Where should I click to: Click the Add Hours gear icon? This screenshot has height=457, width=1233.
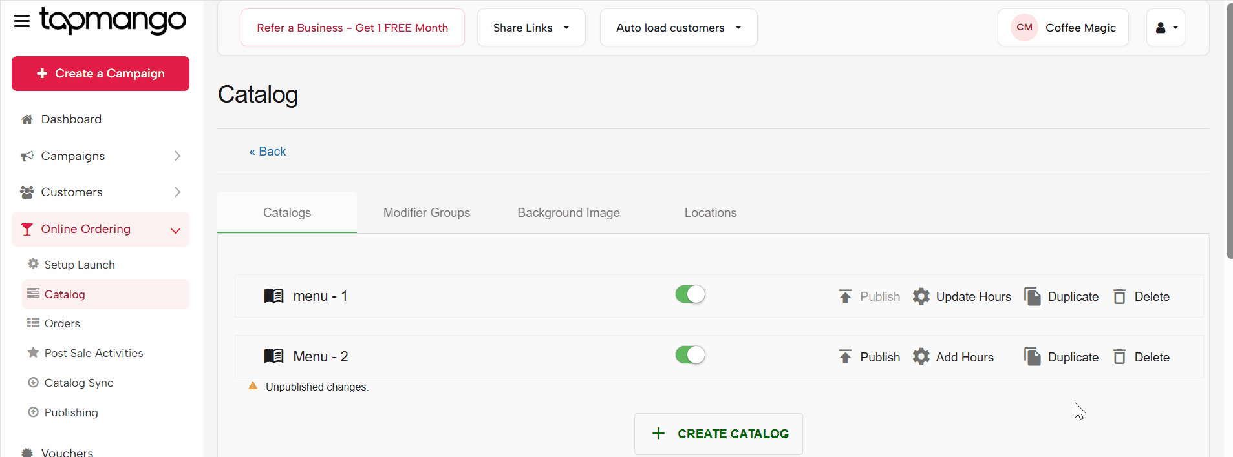coord(921,357)
